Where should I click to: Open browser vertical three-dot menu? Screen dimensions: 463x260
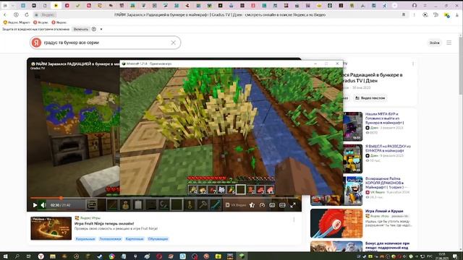tap(414, 14)
